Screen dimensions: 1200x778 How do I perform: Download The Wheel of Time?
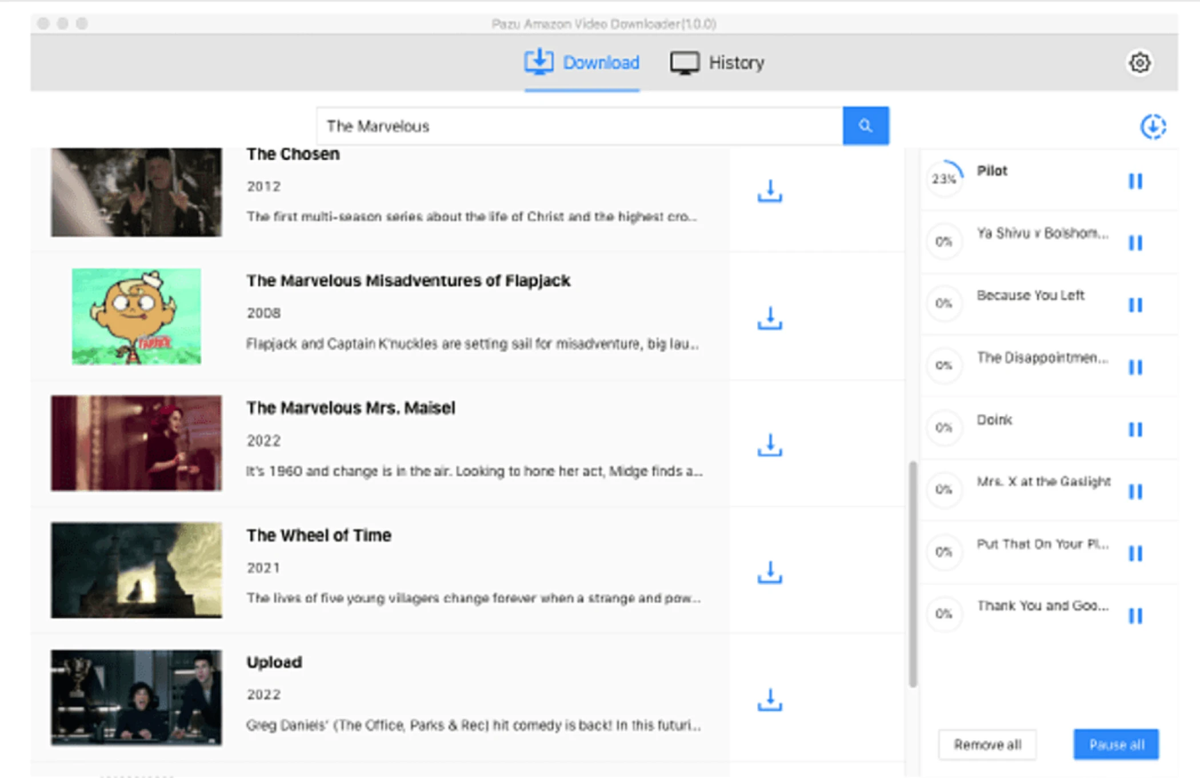coord(770,572)
